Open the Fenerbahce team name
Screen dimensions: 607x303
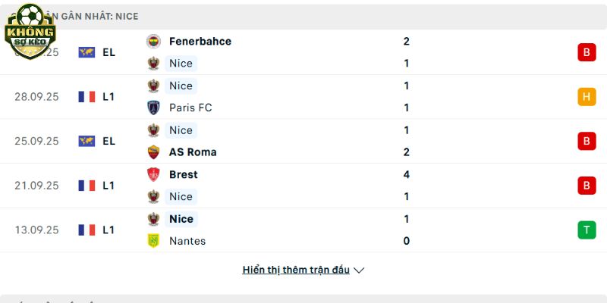tap(200, 41)
